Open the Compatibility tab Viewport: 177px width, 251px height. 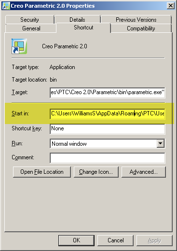tap(141, 28)
